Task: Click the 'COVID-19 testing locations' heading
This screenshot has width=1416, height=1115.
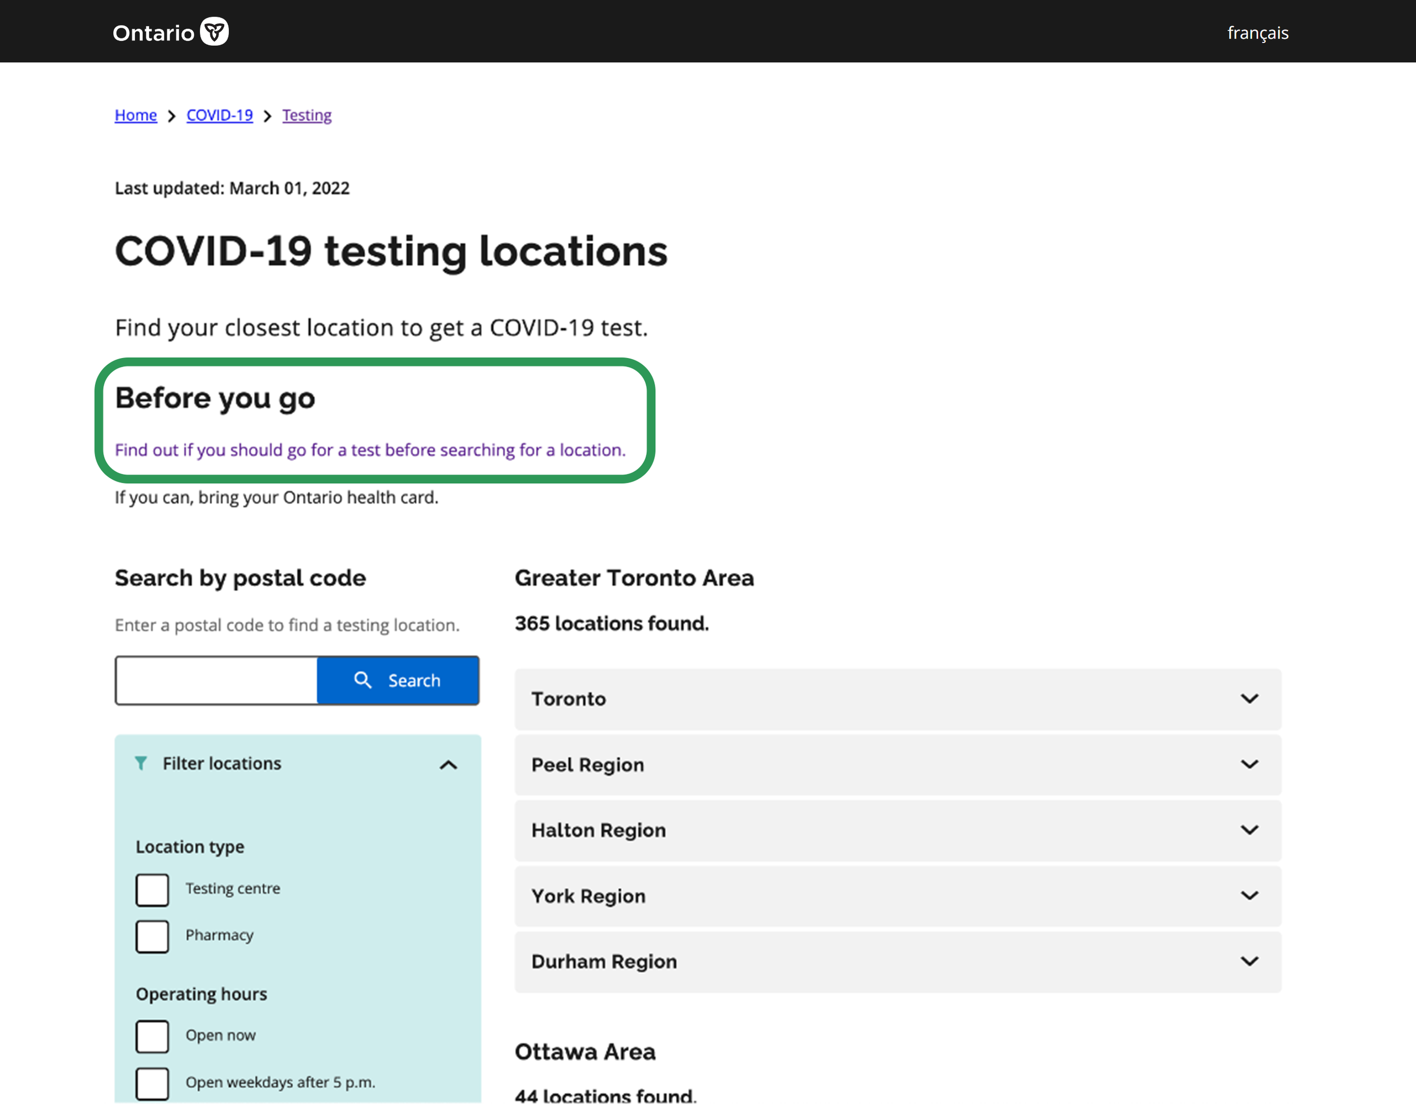Action: point(391,252)
